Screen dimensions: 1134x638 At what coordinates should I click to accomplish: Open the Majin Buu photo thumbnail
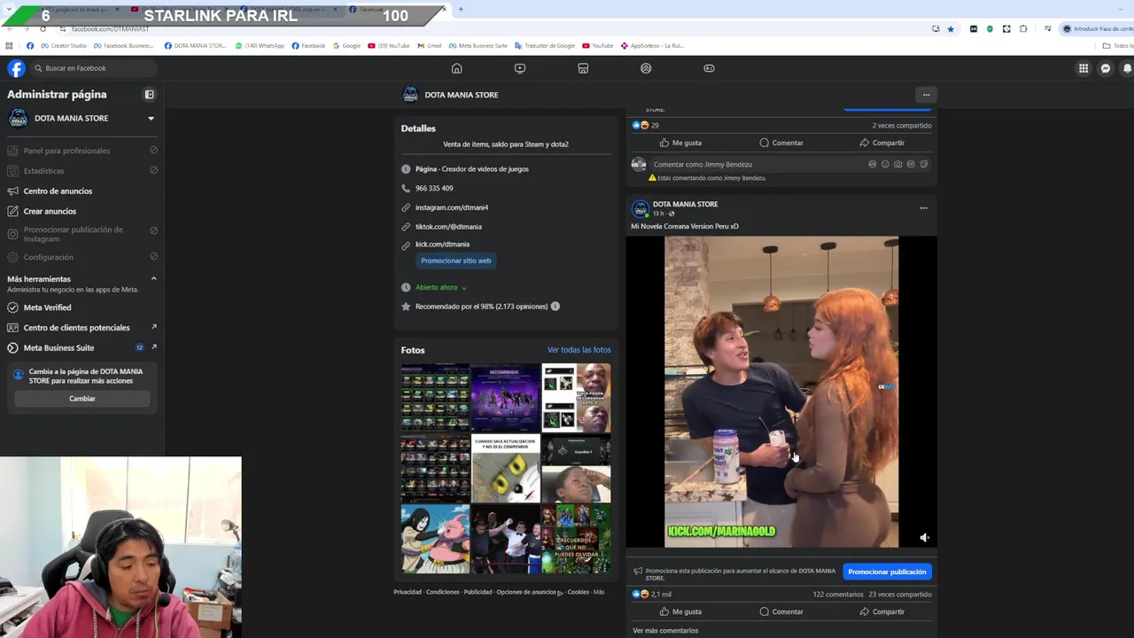click(435, 539)
